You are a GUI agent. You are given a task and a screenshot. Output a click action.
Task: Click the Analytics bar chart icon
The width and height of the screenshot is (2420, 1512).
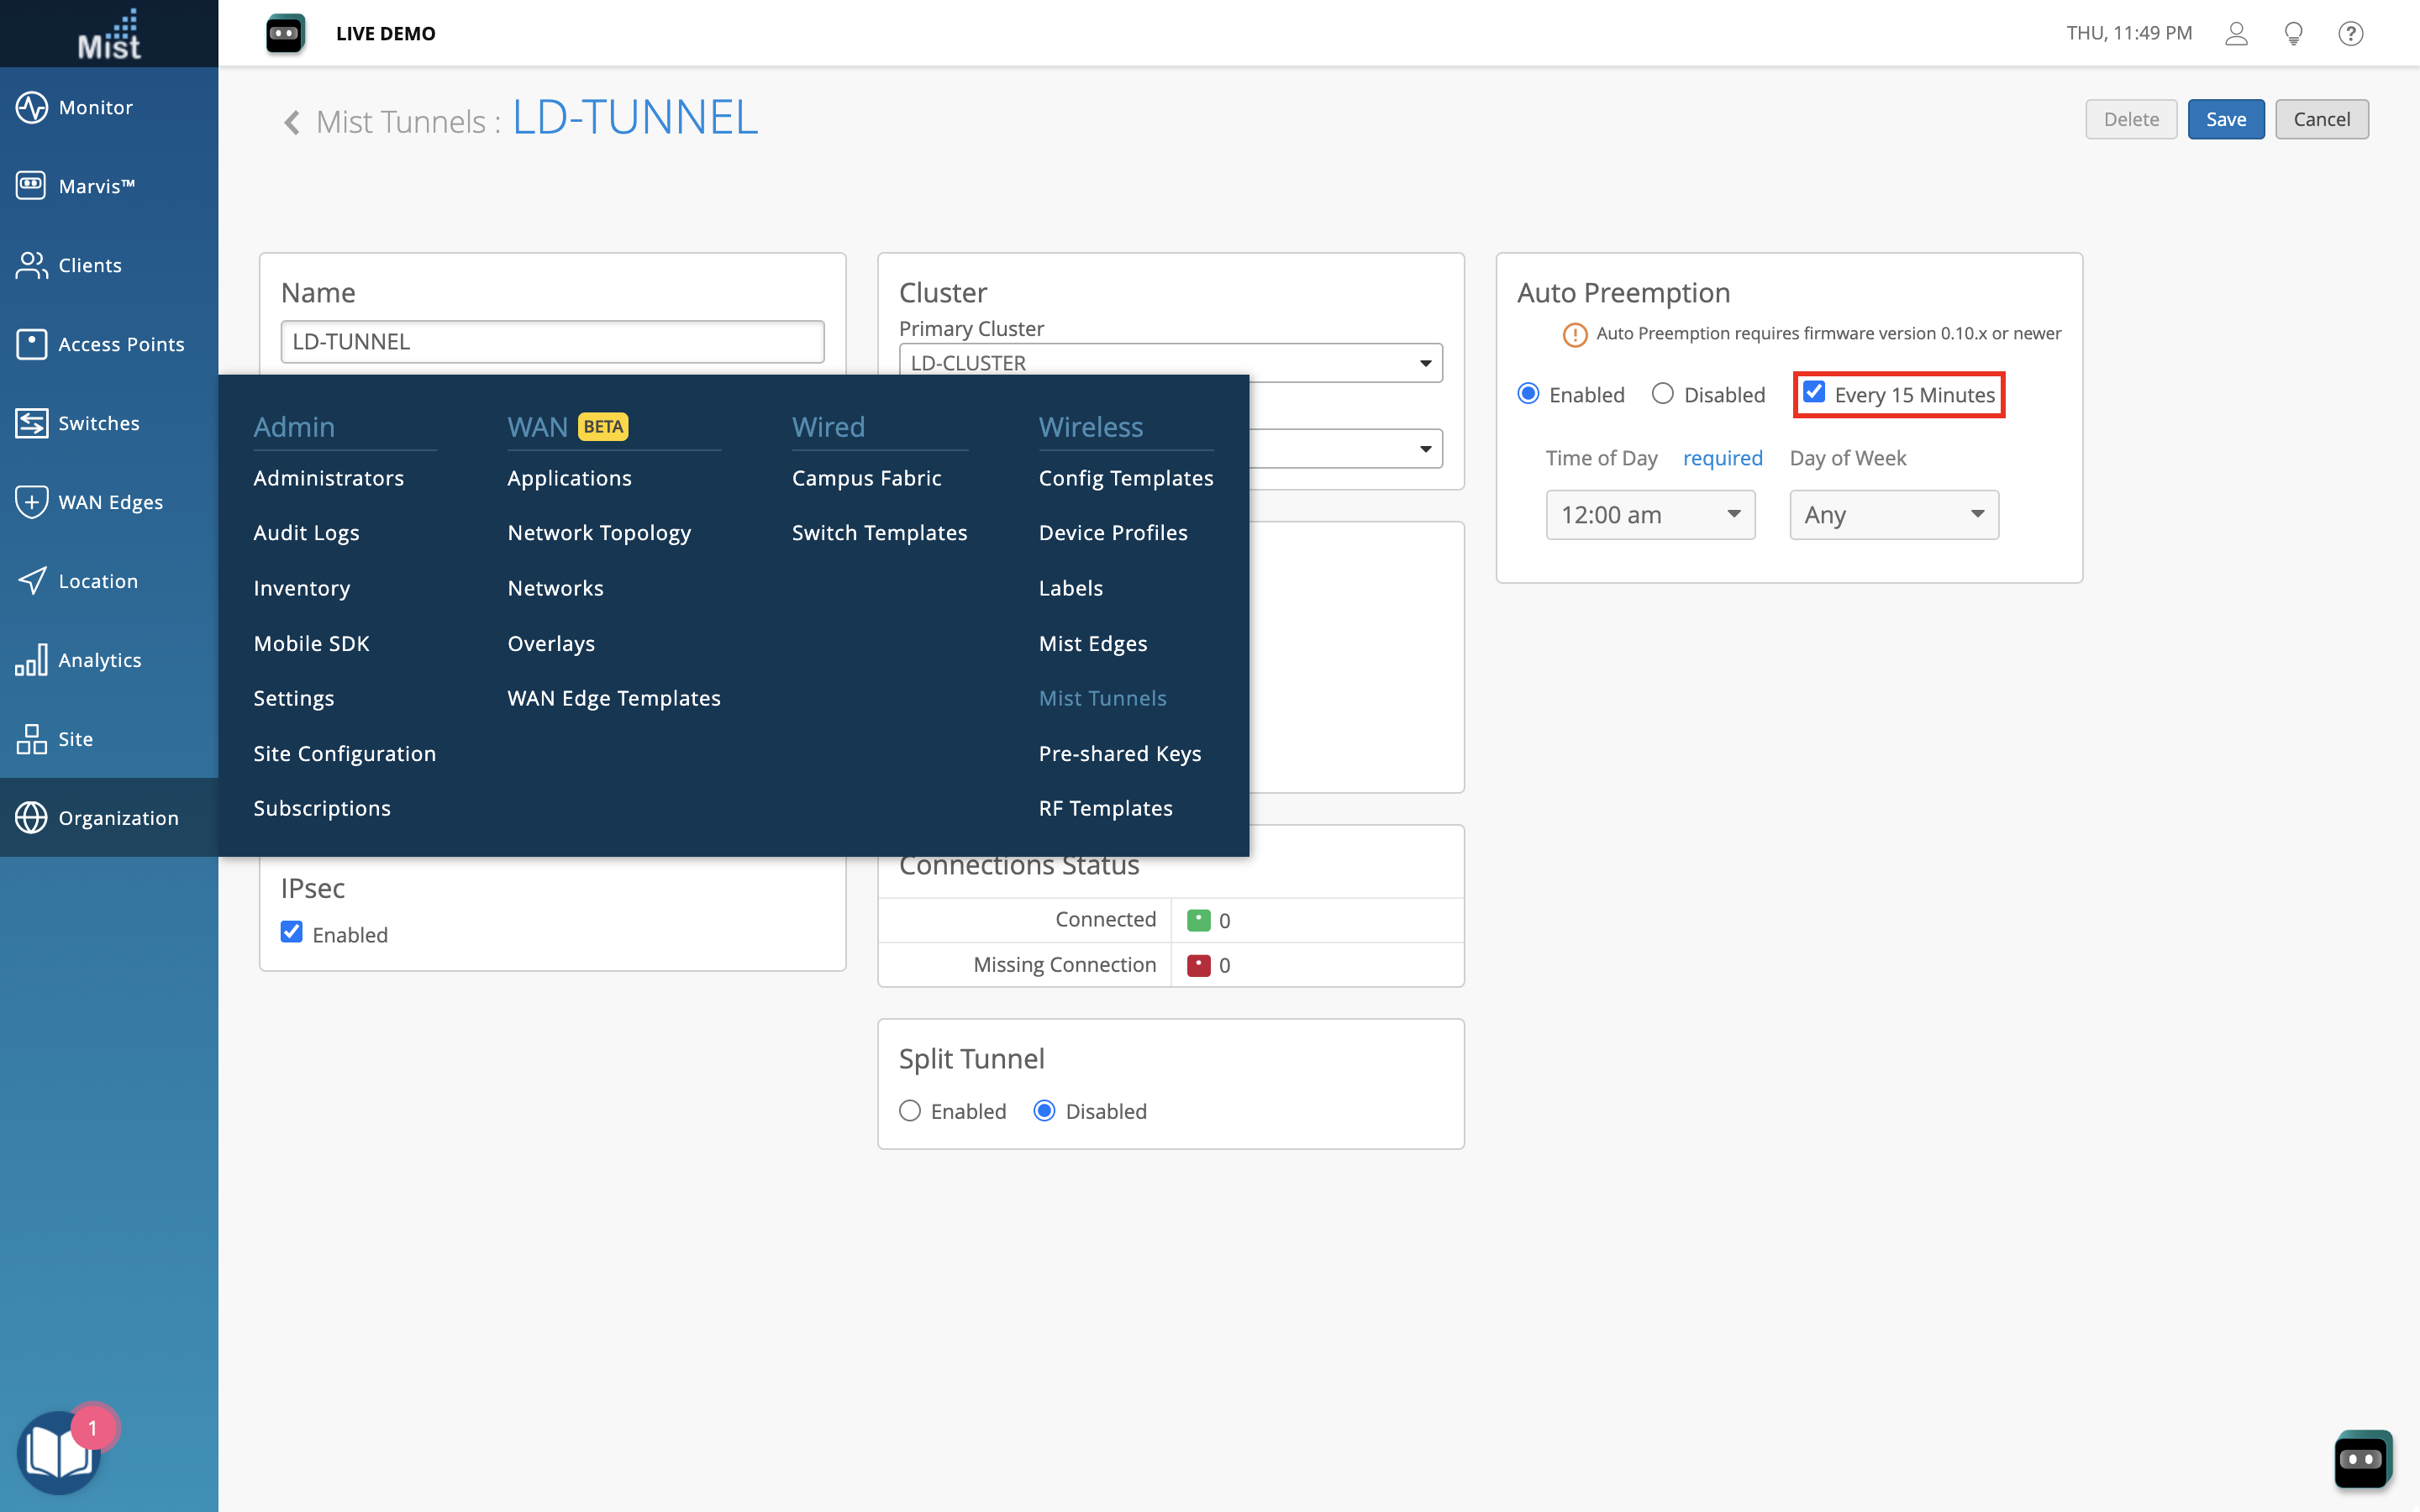pos(31,660)
